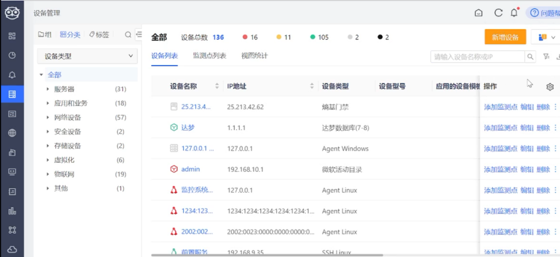This screenshot has width=560, height=257.
Task: Switch to the 监测点列表 tab
Action: (209, 56)
